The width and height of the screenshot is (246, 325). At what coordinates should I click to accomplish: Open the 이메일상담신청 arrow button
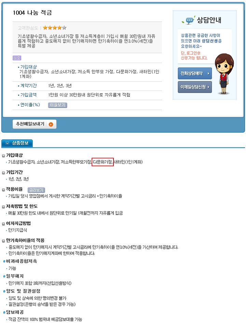195,87
